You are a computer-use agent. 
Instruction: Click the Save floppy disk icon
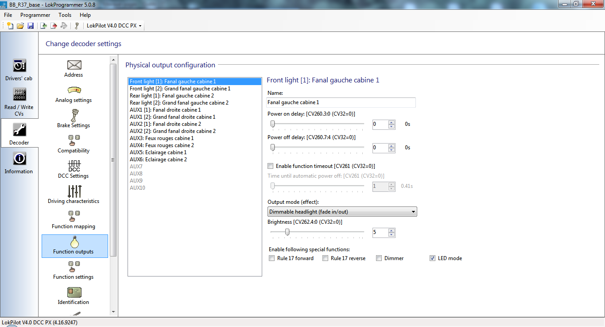tap(31, 26)
